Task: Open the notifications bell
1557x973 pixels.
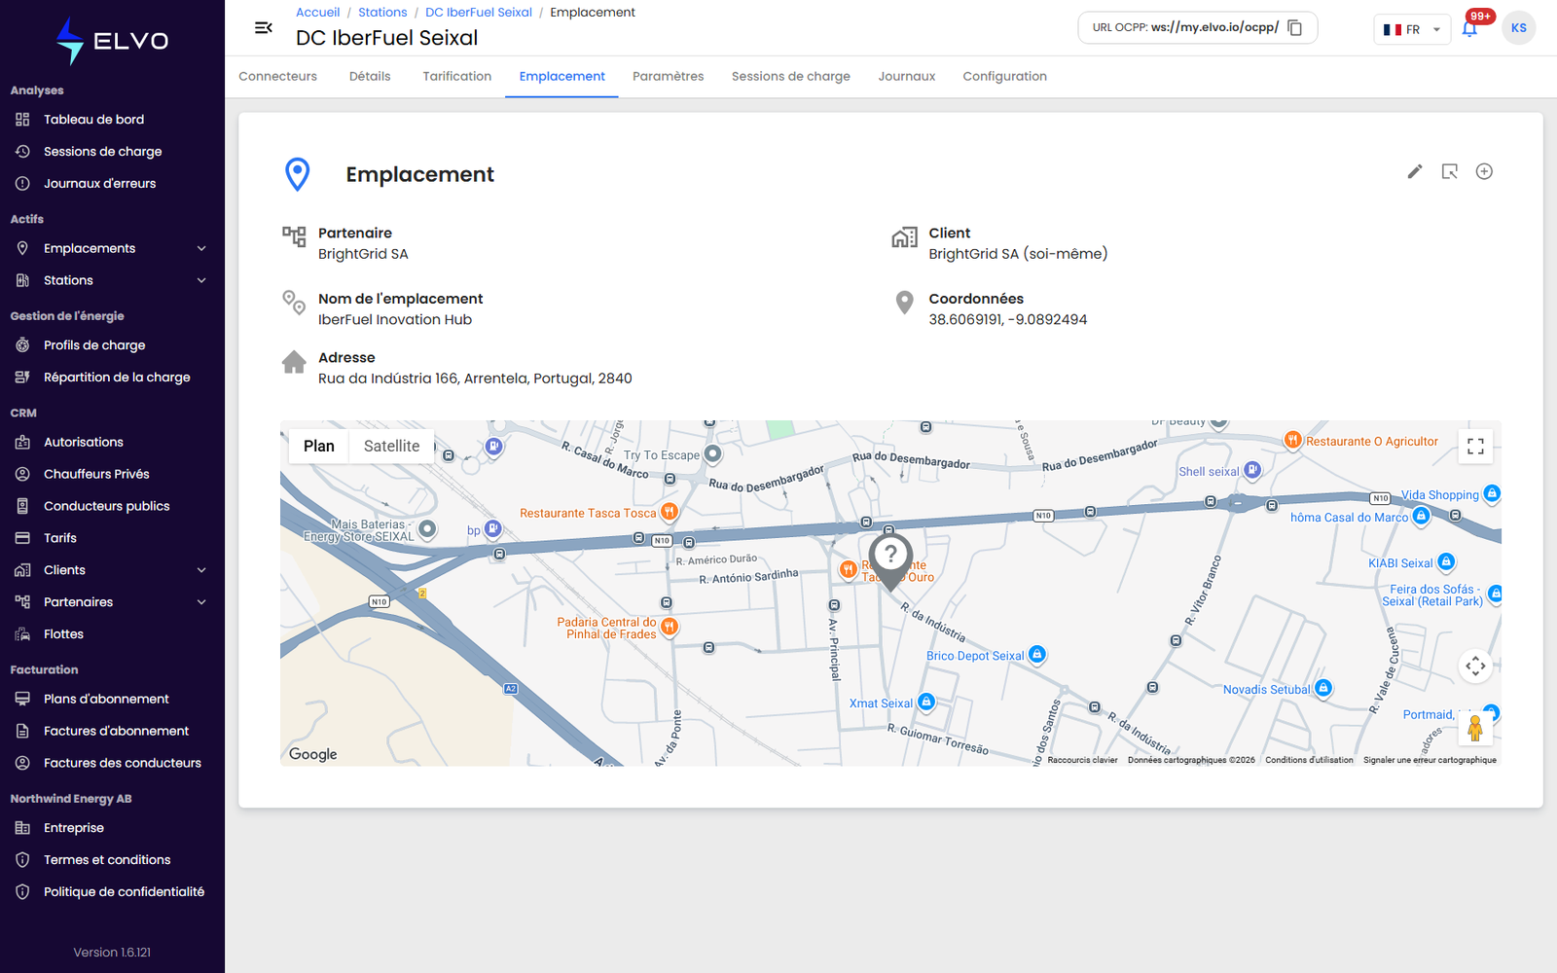Action: tap(1469, 29)
